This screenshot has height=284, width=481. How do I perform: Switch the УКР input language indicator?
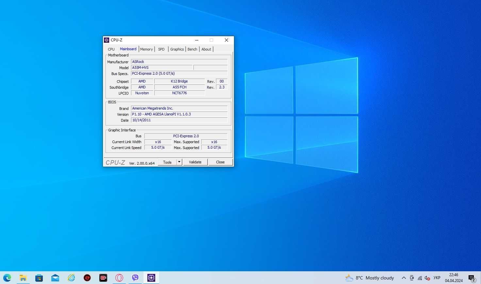437,278
